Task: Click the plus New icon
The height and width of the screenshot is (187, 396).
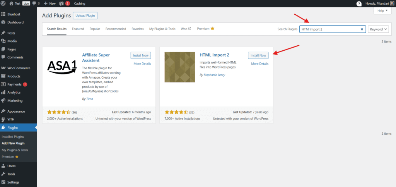Action: click(46, 3)
